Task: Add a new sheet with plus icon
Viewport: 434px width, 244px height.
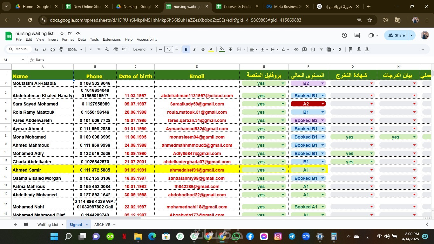Action: [x=15, y=225]
